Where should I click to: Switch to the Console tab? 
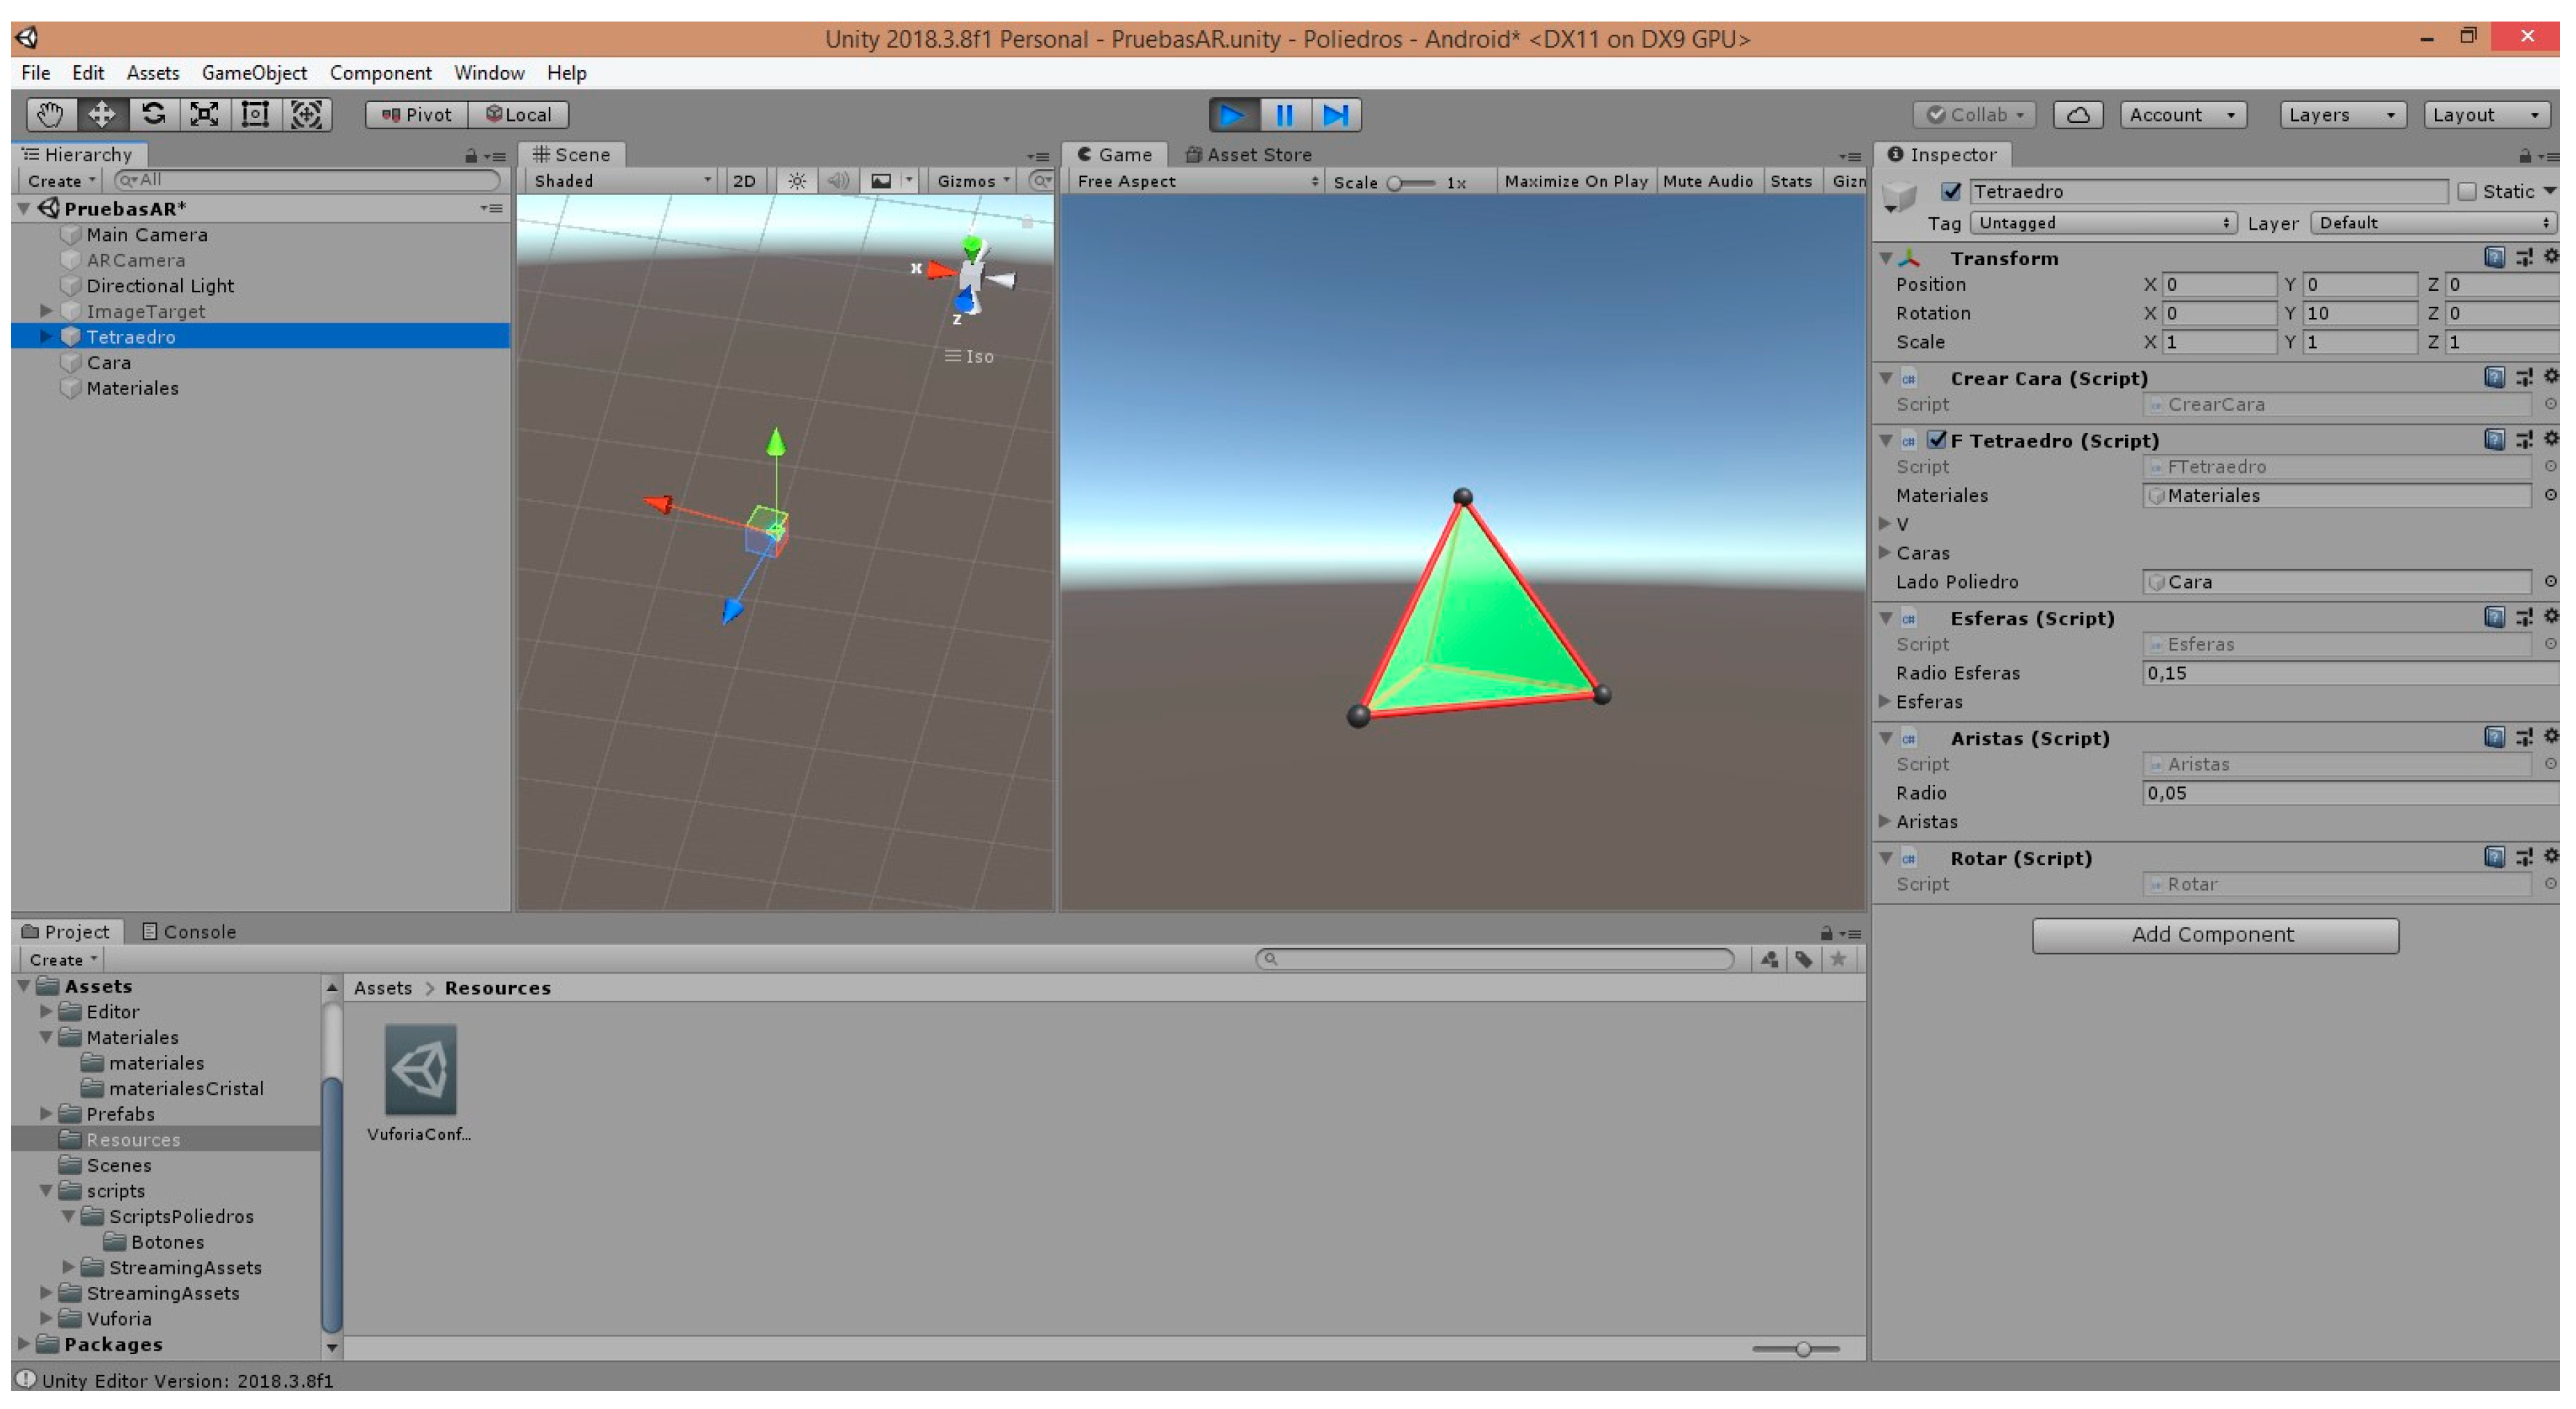189,931
